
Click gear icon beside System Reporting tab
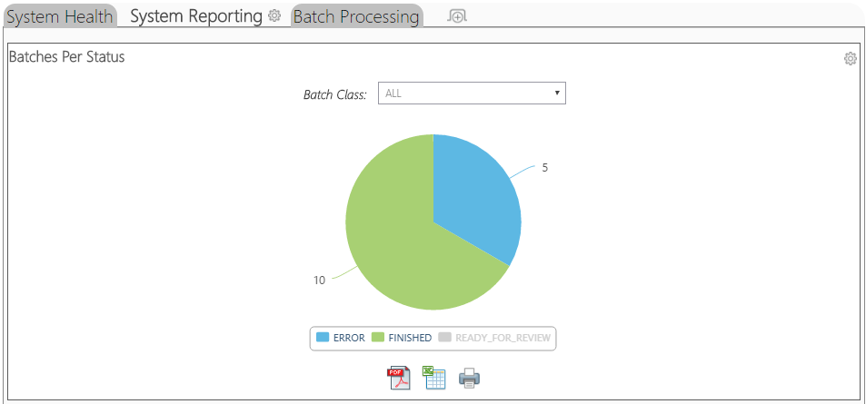(x=274, y=16)
